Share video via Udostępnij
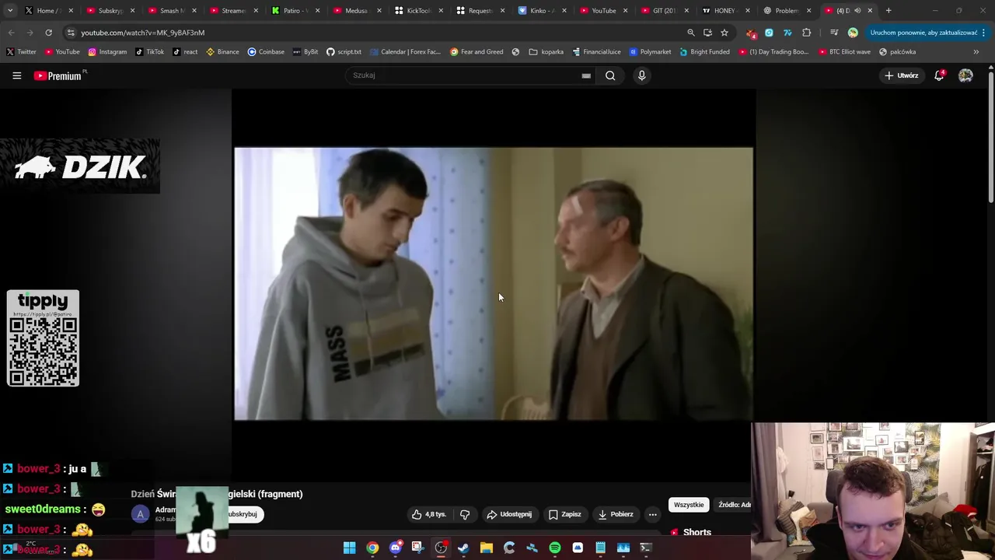This screenshot has height=560, width=995. 509,514
